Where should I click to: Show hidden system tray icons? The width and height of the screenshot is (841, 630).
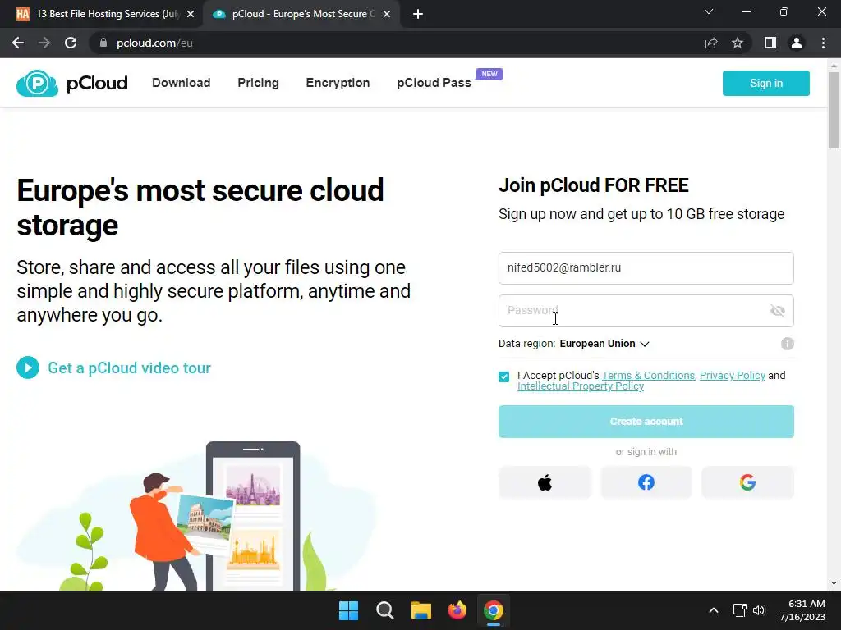click(x=714, y=610)
